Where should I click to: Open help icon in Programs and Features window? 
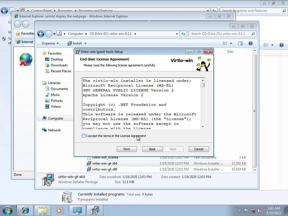pyautogui.click(x=281, y=45)
